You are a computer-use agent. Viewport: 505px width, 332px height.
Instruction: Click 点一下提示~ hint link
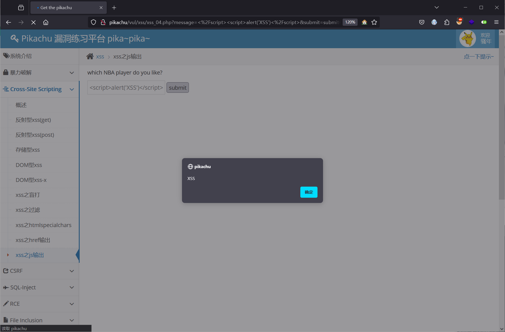pyautogui.click(x=479, y=56)
